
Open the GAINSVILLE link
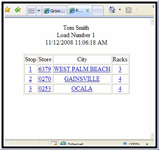click(82, 79)
